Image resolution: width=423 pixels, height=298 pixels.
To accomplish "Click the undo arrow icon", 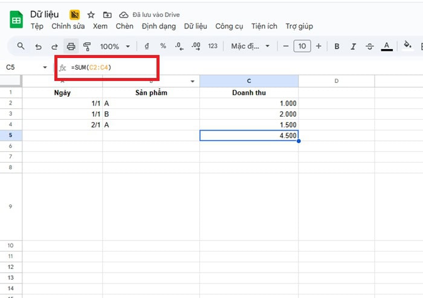I will tap(38, 46).
